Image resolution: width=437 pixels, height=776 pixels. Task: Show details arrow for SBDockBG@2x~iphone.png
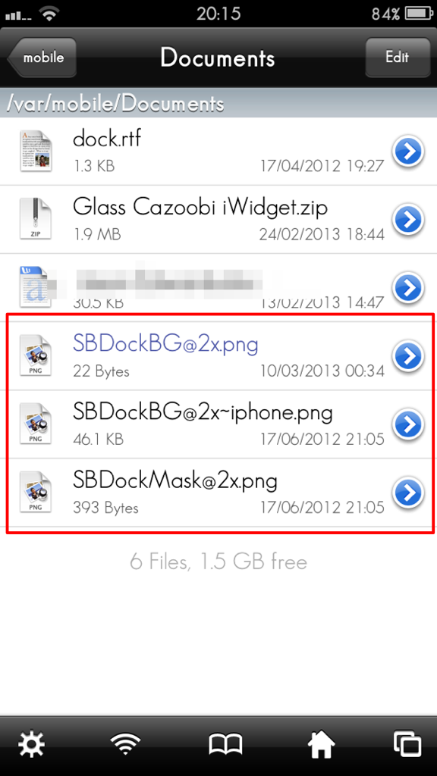point(408,424)
